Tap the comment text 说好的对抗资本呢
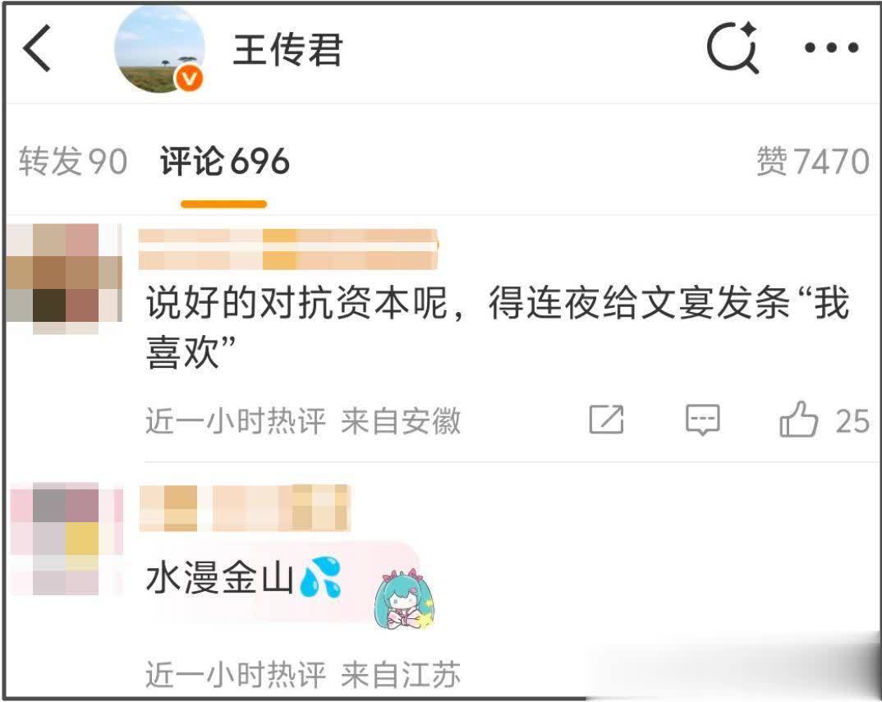This screenshot has width=882, height=702. (x=297, y=303)
